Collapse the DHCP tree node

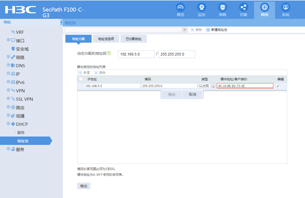click(8, 123)
